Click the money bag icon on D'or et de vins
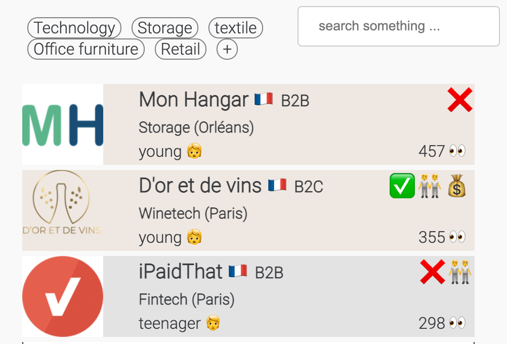The image size is (507, 344). point(456,186)
